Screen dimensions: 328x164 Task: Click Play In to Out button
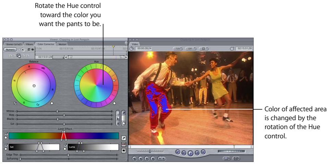[x=184, y=153]
